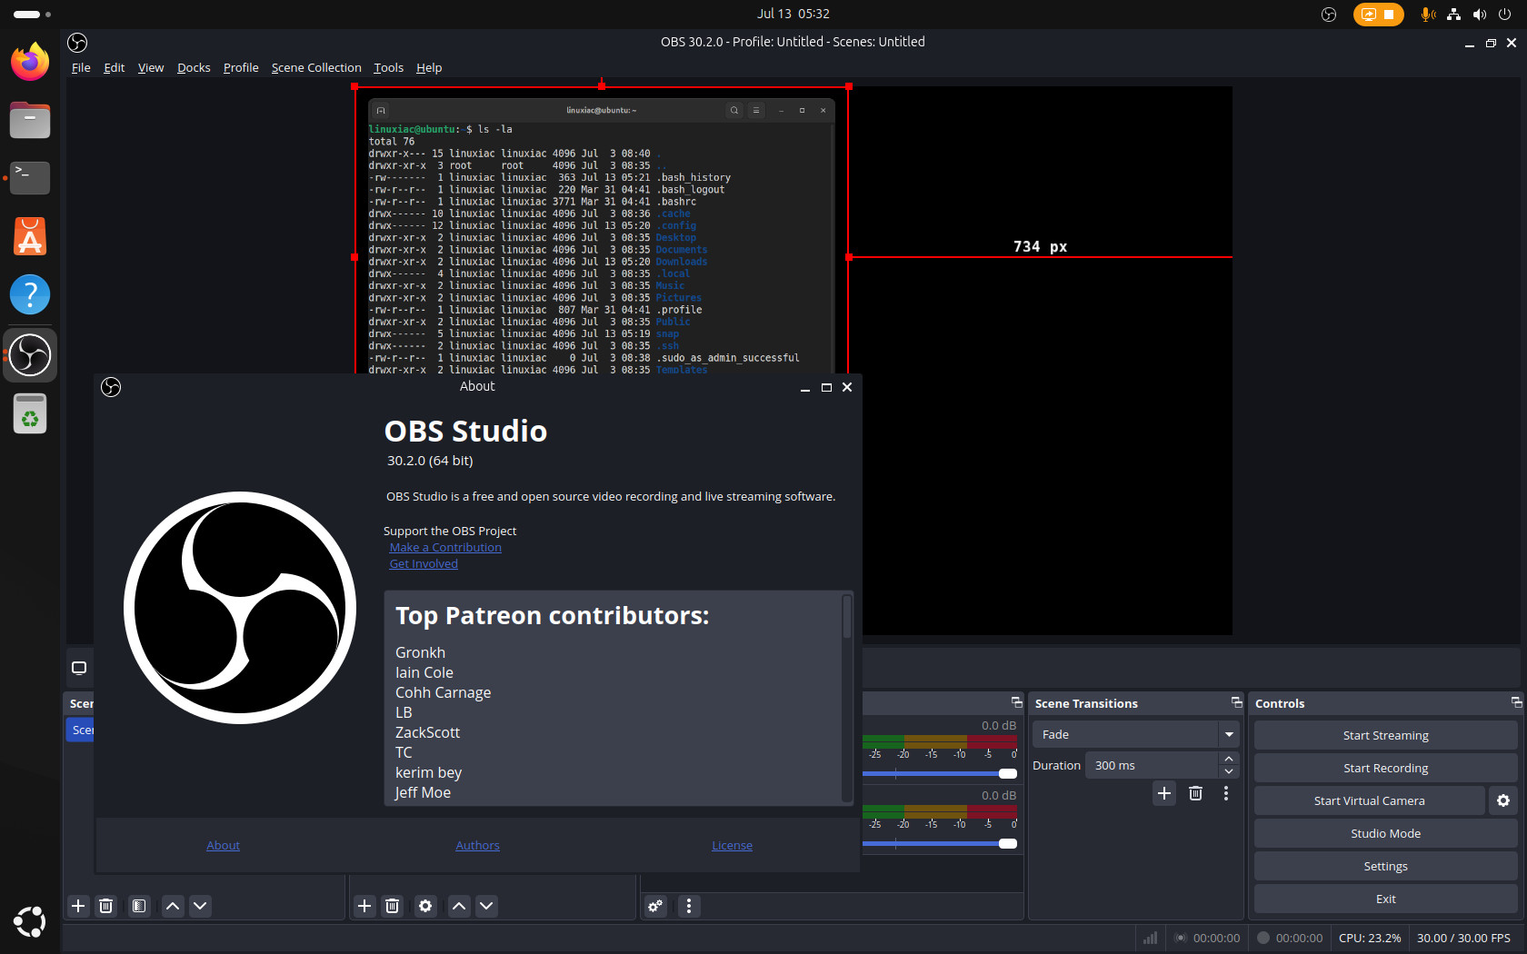
Task: Follow the Make a Contribution link
Action: point(445,547)
